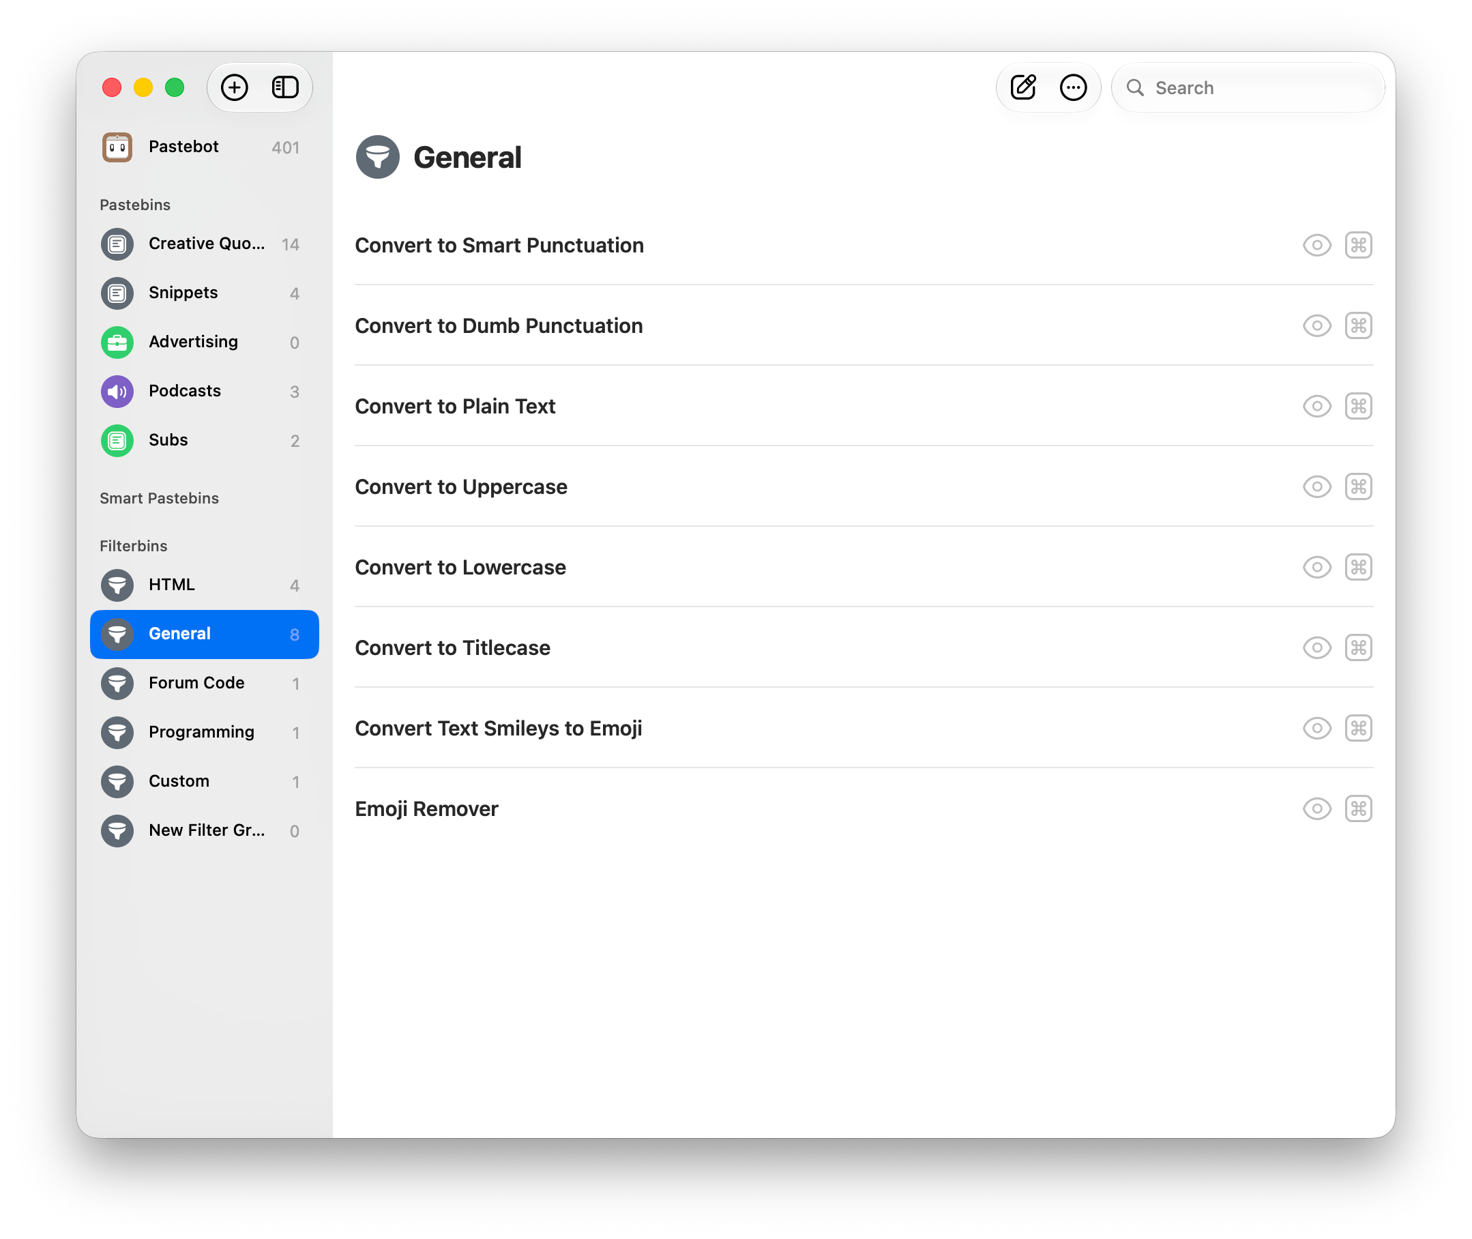This screenshot has width=1472, height=1239.
Task: Toggle preview eye for Convert to Plain Text
Action: [1316, 406]
